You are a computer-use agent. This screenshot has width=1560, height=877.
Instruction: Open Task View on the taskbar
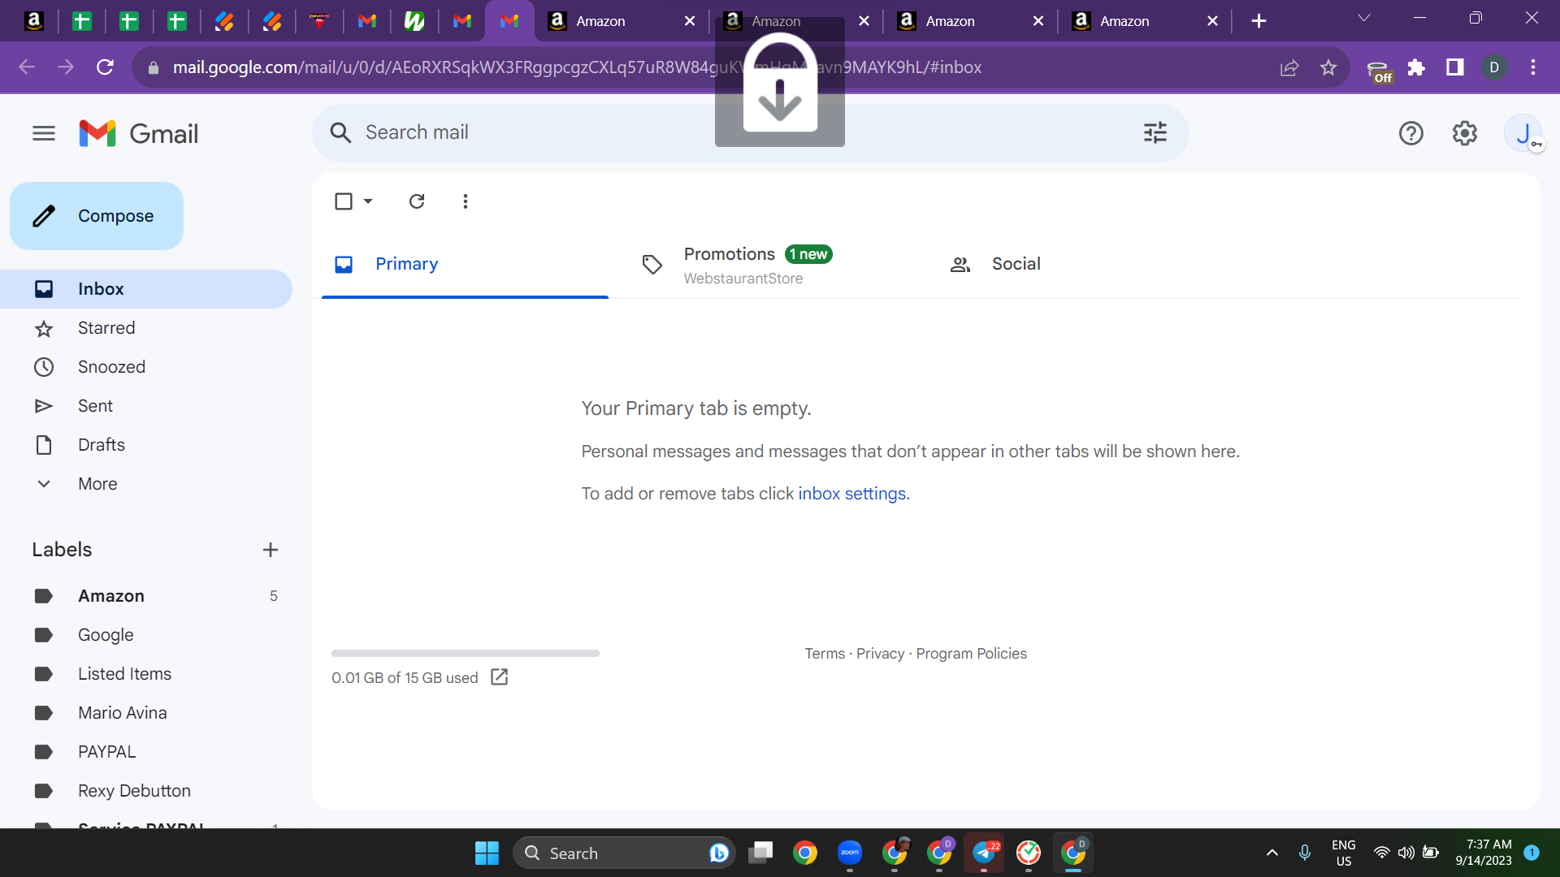pos(760,853)
